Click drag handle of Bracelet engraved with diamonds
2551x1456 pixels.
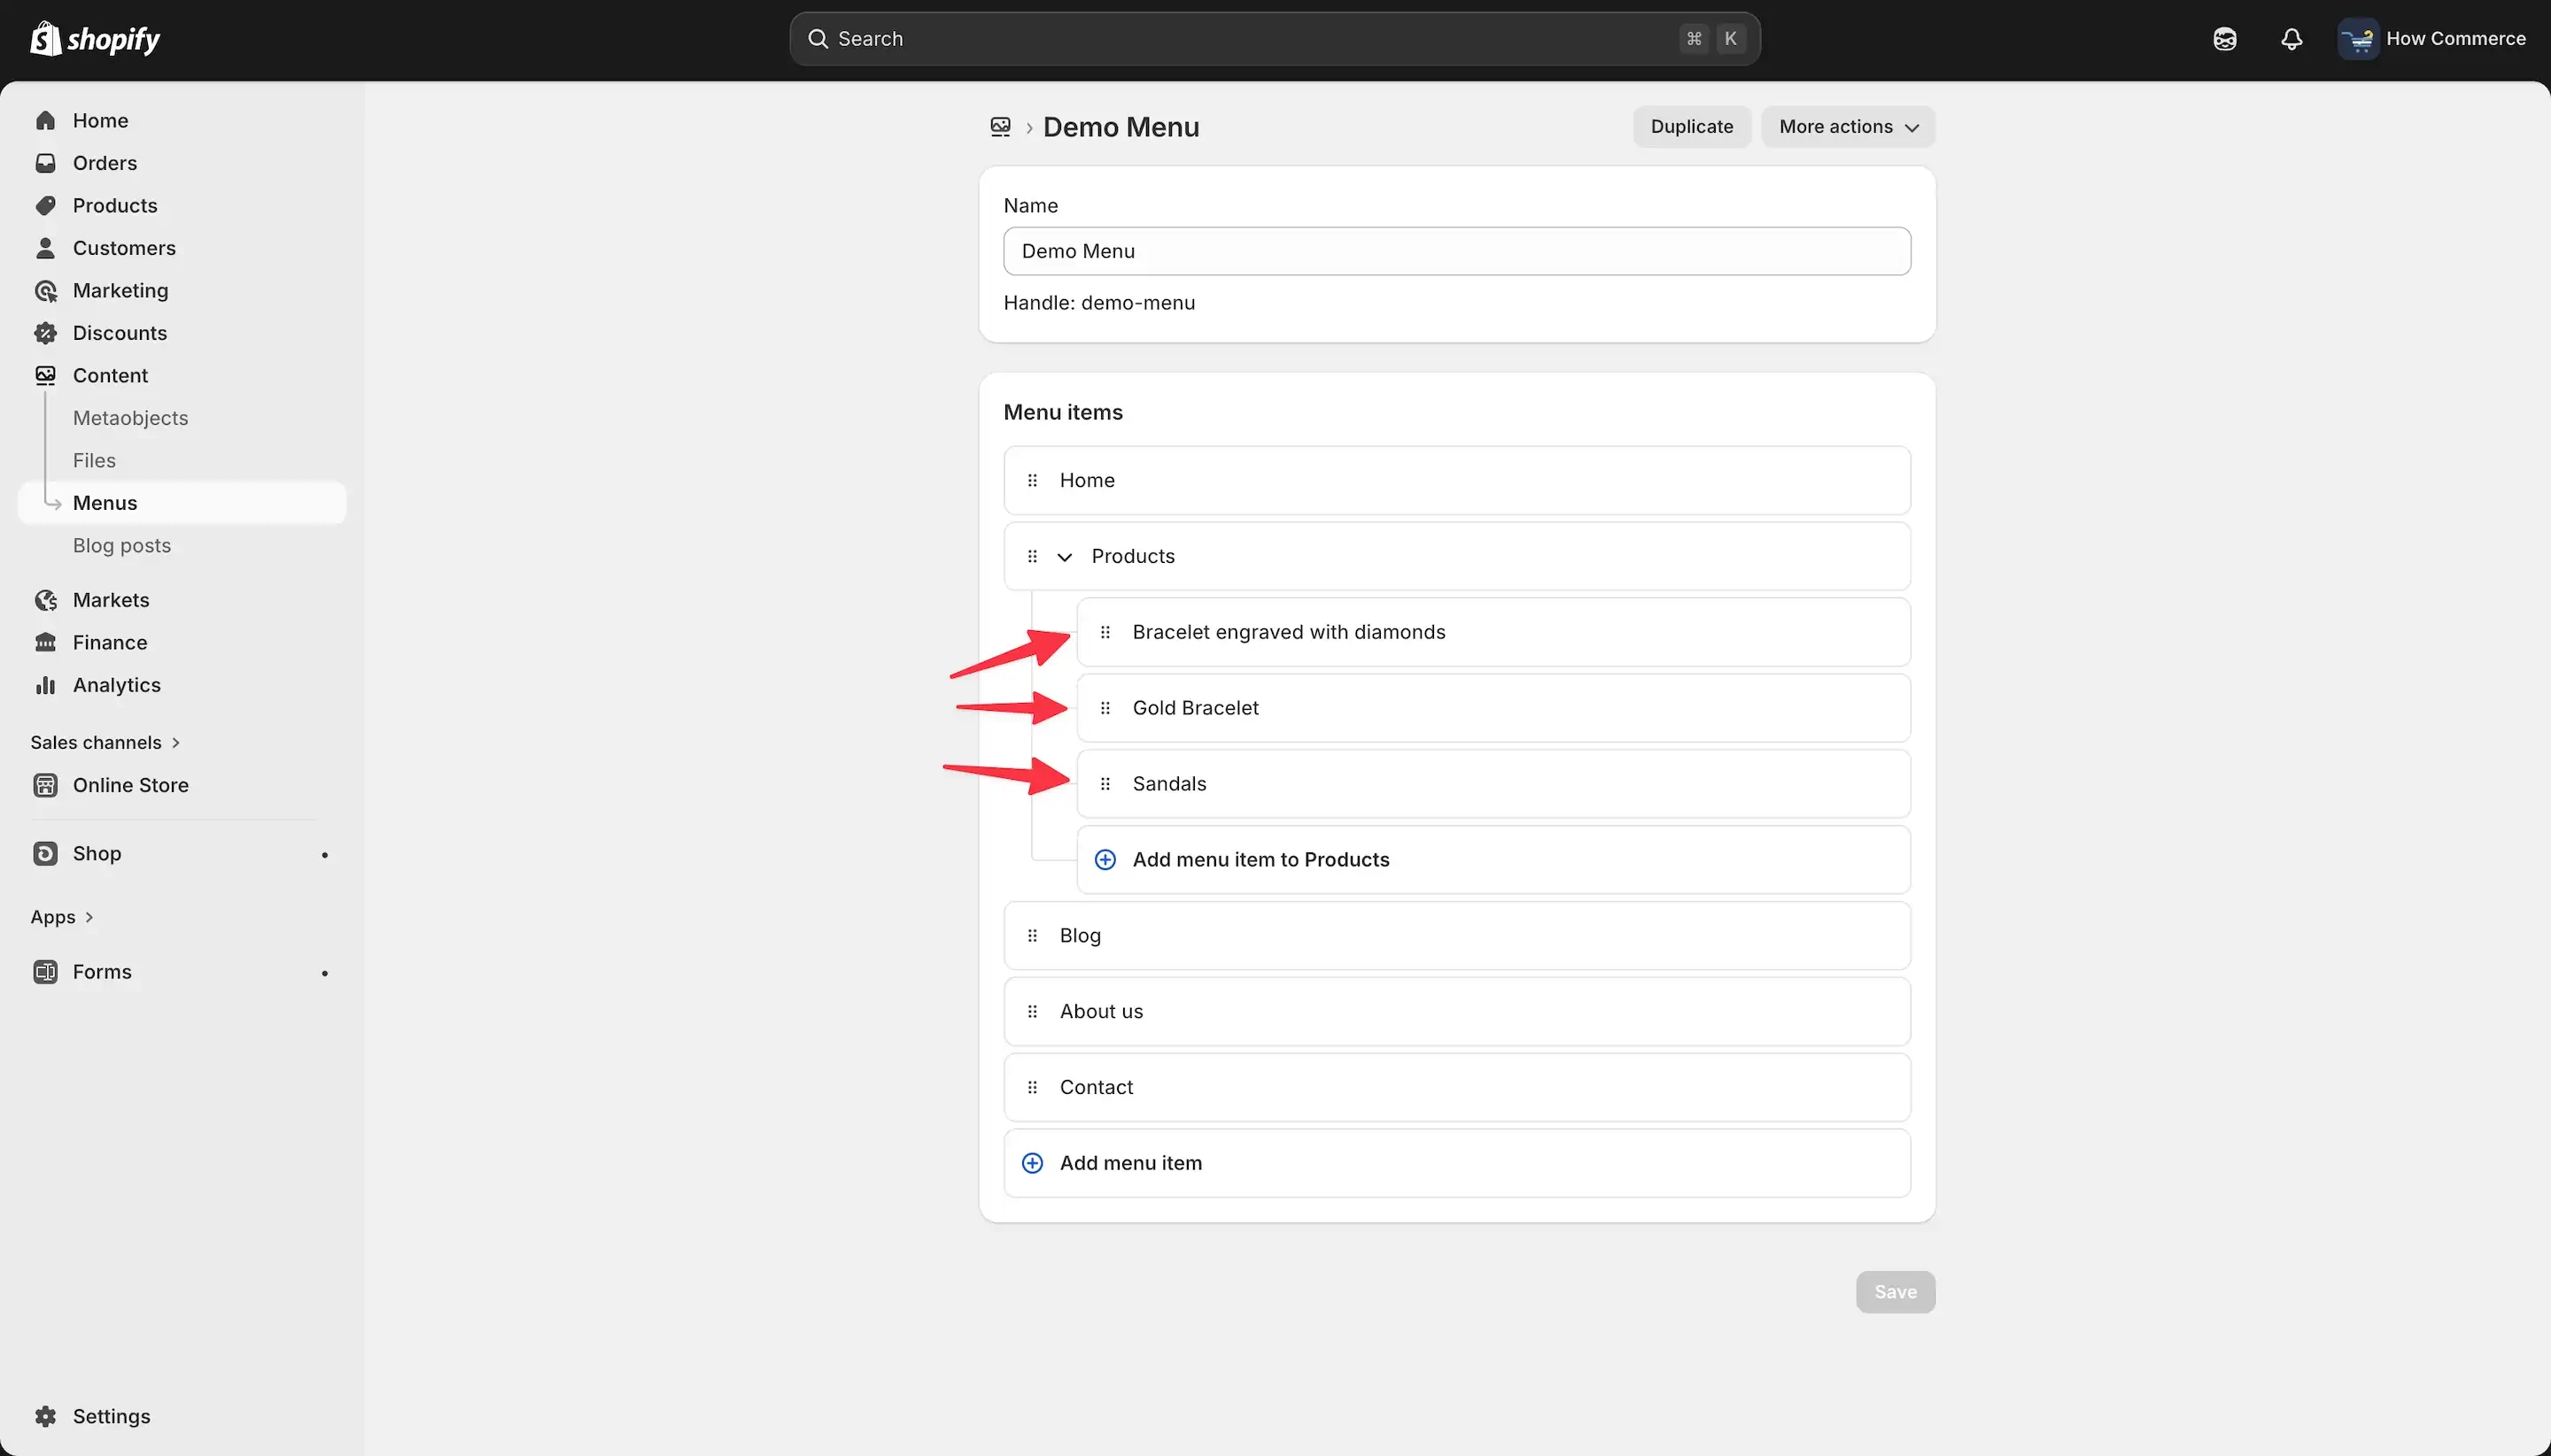pos(1105,632)
